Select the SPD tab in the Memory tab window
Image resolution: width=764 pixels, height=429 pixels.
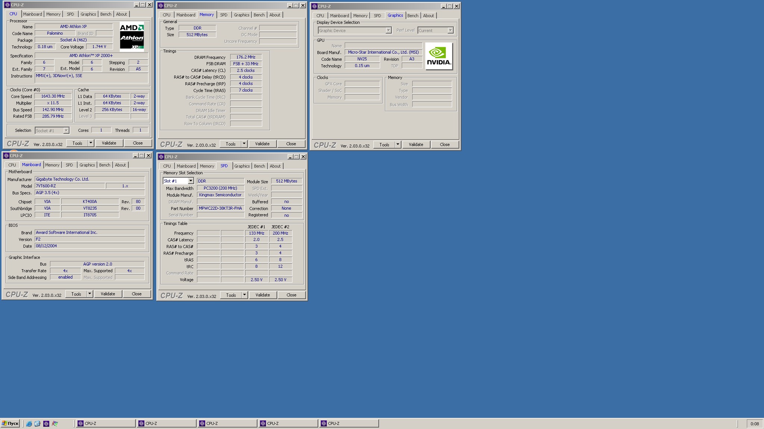[224, 15]
